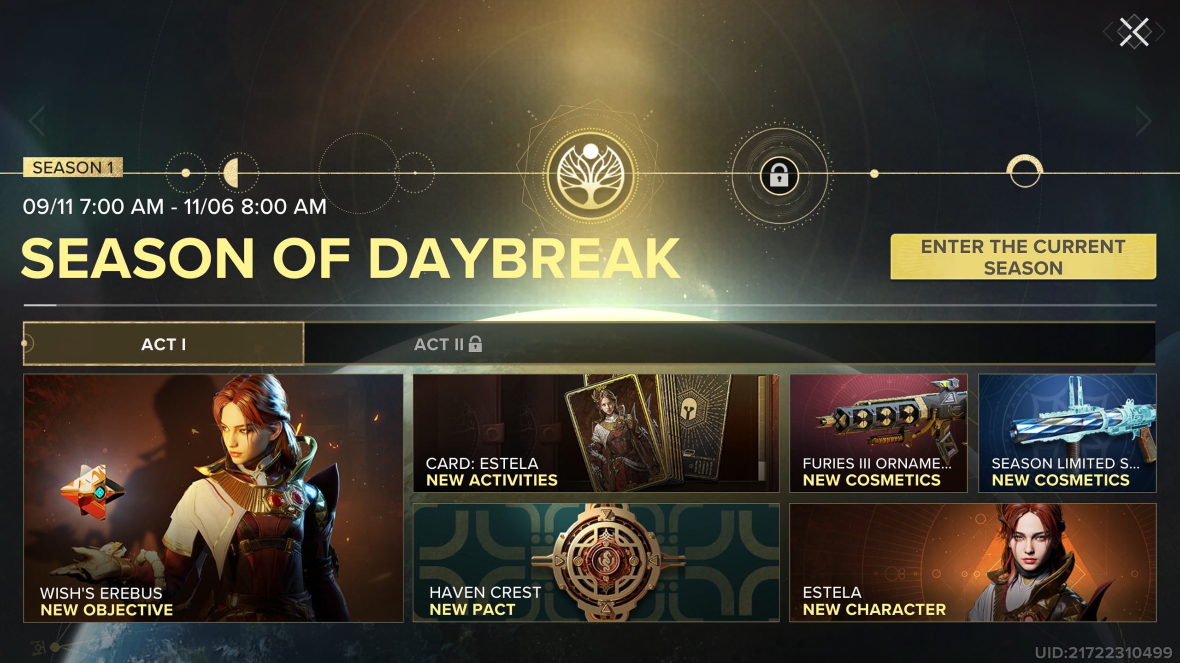Open Estela New Character tile
This screenshot has height=663, width=1180.
[973, 563]
